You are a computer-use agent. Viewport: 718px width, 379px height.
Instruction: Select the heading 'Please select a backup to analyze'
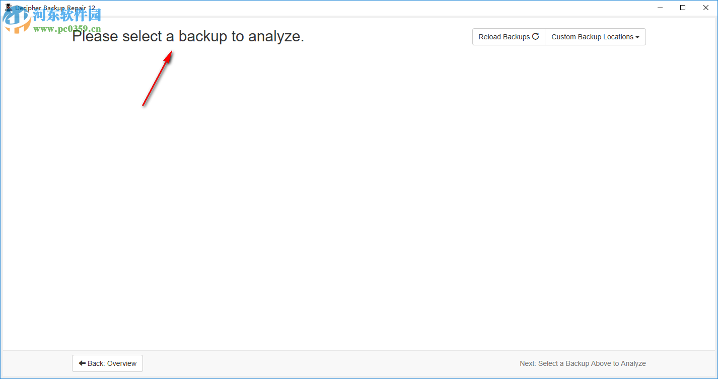(x=188, y=36)
